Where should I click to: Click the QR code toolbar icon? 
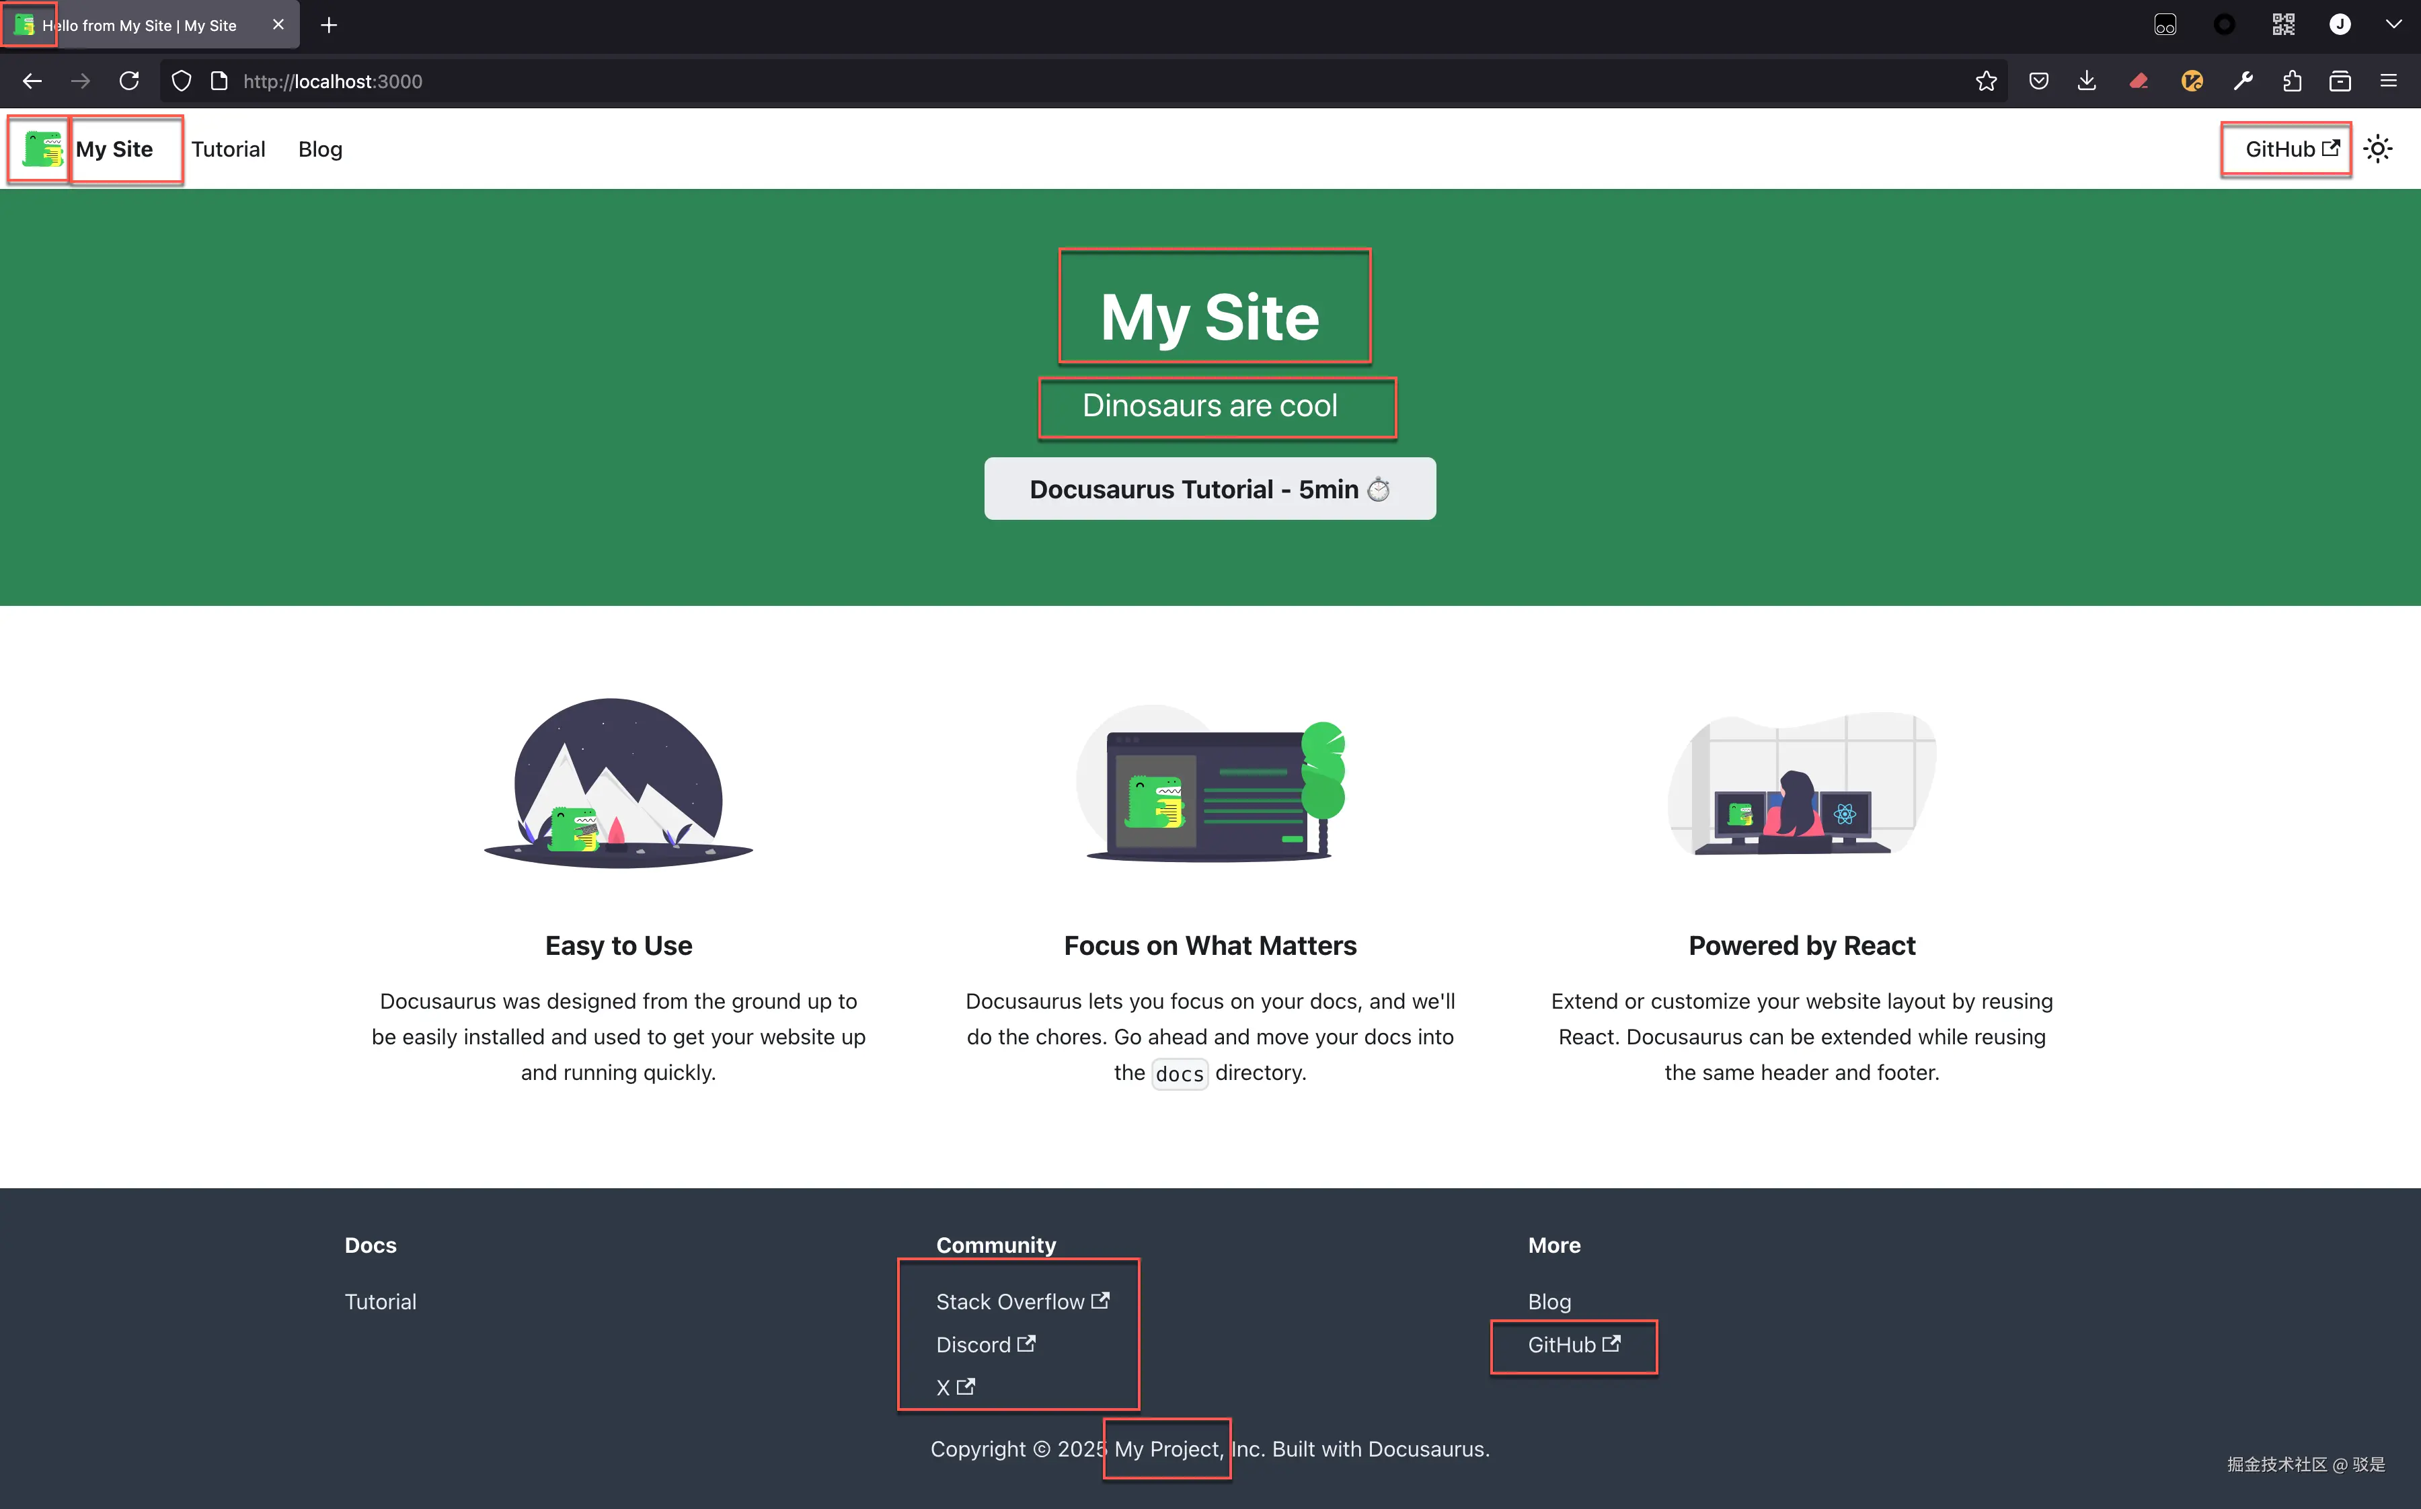pos(2283,25)
